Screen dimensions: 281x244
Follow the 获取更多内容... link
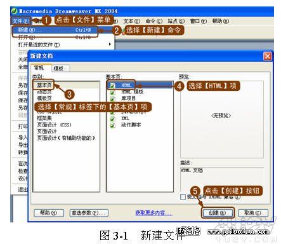[x=154, y=213]
